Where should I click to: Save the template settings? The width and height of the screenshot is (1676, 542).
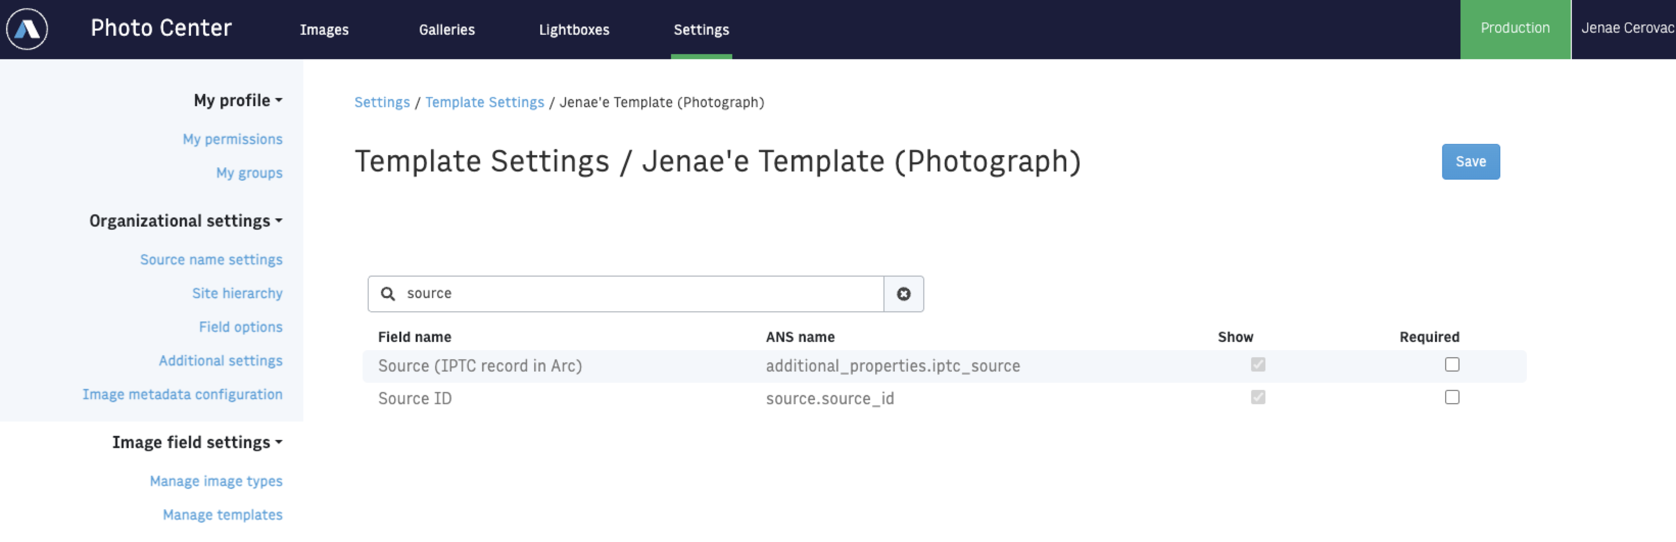pos(1470,161)
